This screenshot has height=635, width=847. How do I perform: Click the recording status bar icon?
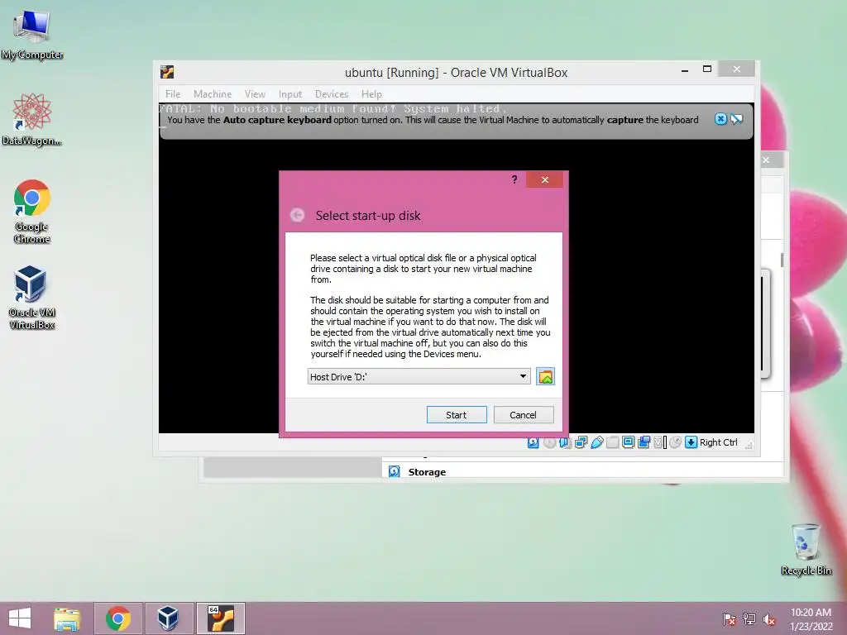(644, 442)
